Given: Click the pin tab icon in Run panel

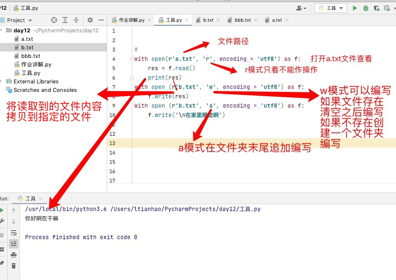Looking at the screenshot, I should [x=2, y=263].
